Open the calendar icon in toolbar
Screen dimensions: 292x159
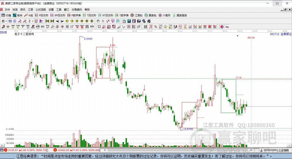point(124,21)
